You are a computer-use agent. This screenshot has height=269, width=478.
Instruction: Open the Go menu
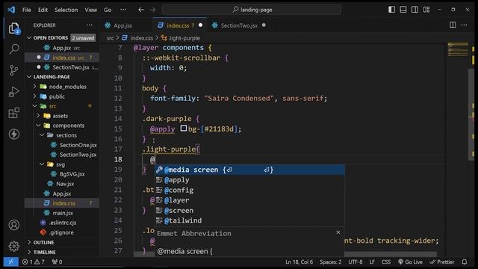[x=108, y=10]
